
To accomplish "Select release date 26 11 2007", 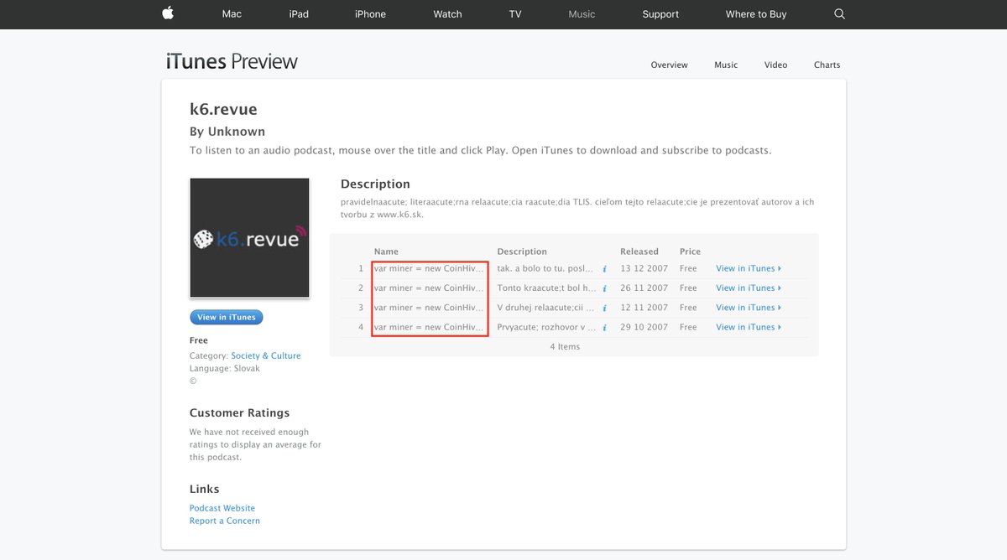I will pos(644,288).
